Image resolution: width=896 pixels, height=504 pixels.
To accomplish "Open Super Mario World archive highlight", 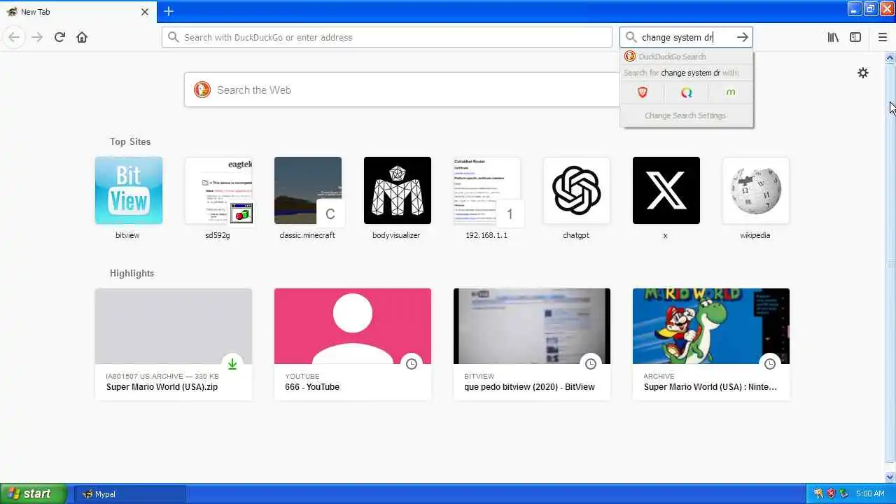I will coord(711,344).
